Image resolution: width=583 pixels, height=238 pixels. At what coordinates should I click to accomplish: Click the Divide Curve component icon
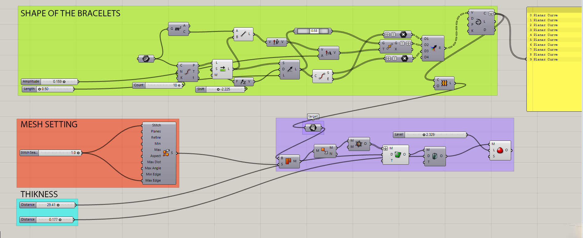click(x=187, y=72)
